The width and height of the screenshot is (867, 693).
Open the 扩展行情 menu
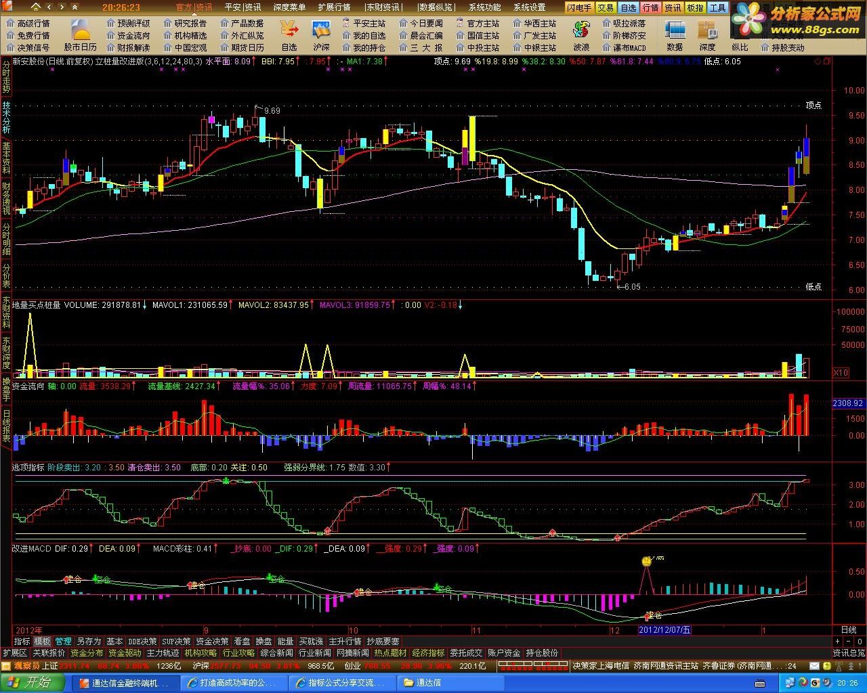(x=334, y=7)
